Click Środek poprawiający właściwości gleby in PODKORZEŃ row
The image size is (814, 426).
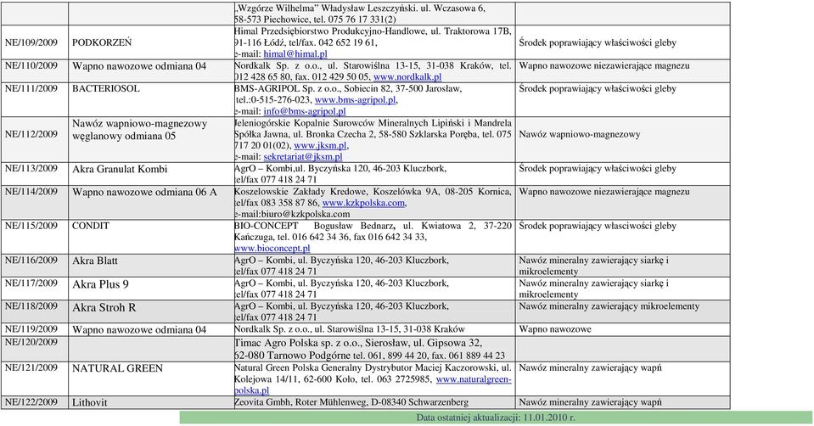pos(598,42)
